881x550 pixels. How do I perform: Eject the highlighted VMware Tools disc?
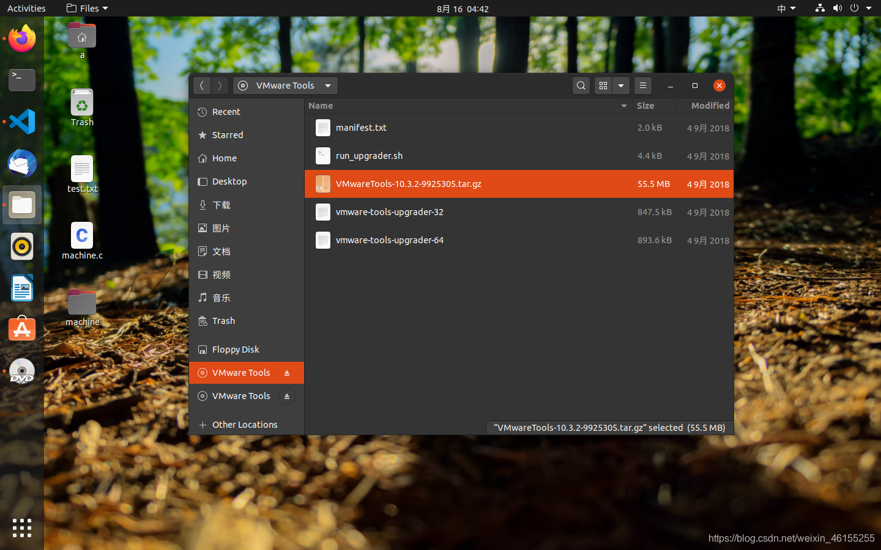click(x=287, y=373)
